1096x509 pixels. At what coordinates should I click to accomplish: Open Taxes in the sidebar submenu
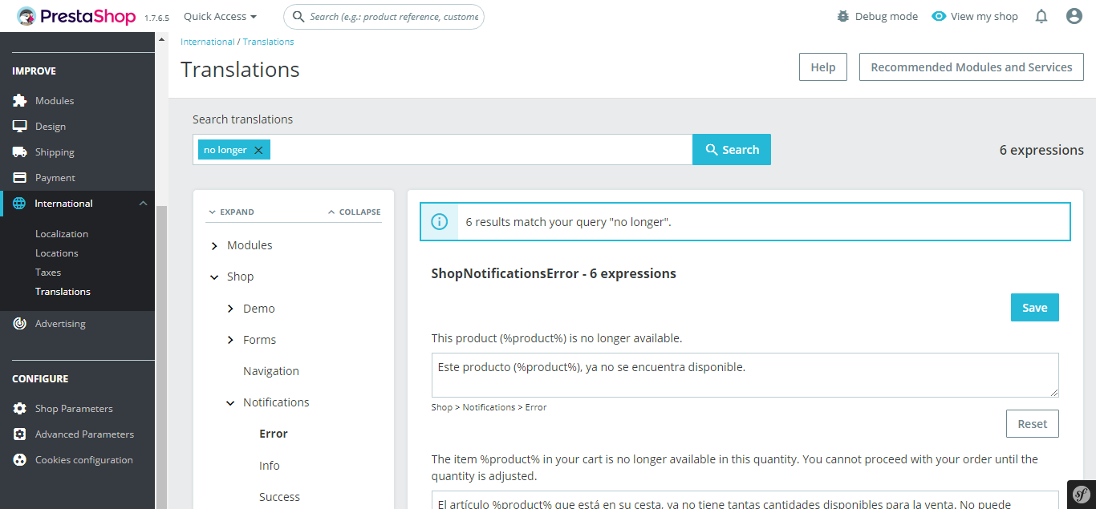coord(48,273)
